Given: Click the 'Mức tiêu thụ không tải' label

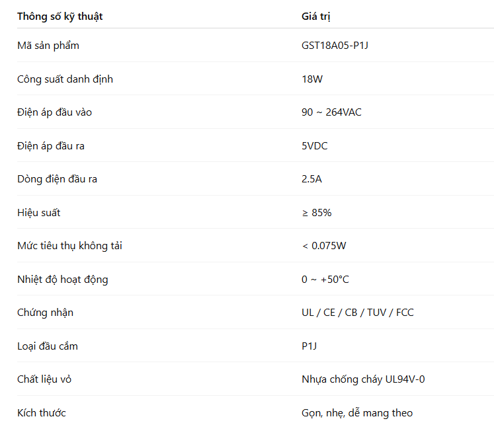Looking at the screenshot, I should [x=69, y=246].
